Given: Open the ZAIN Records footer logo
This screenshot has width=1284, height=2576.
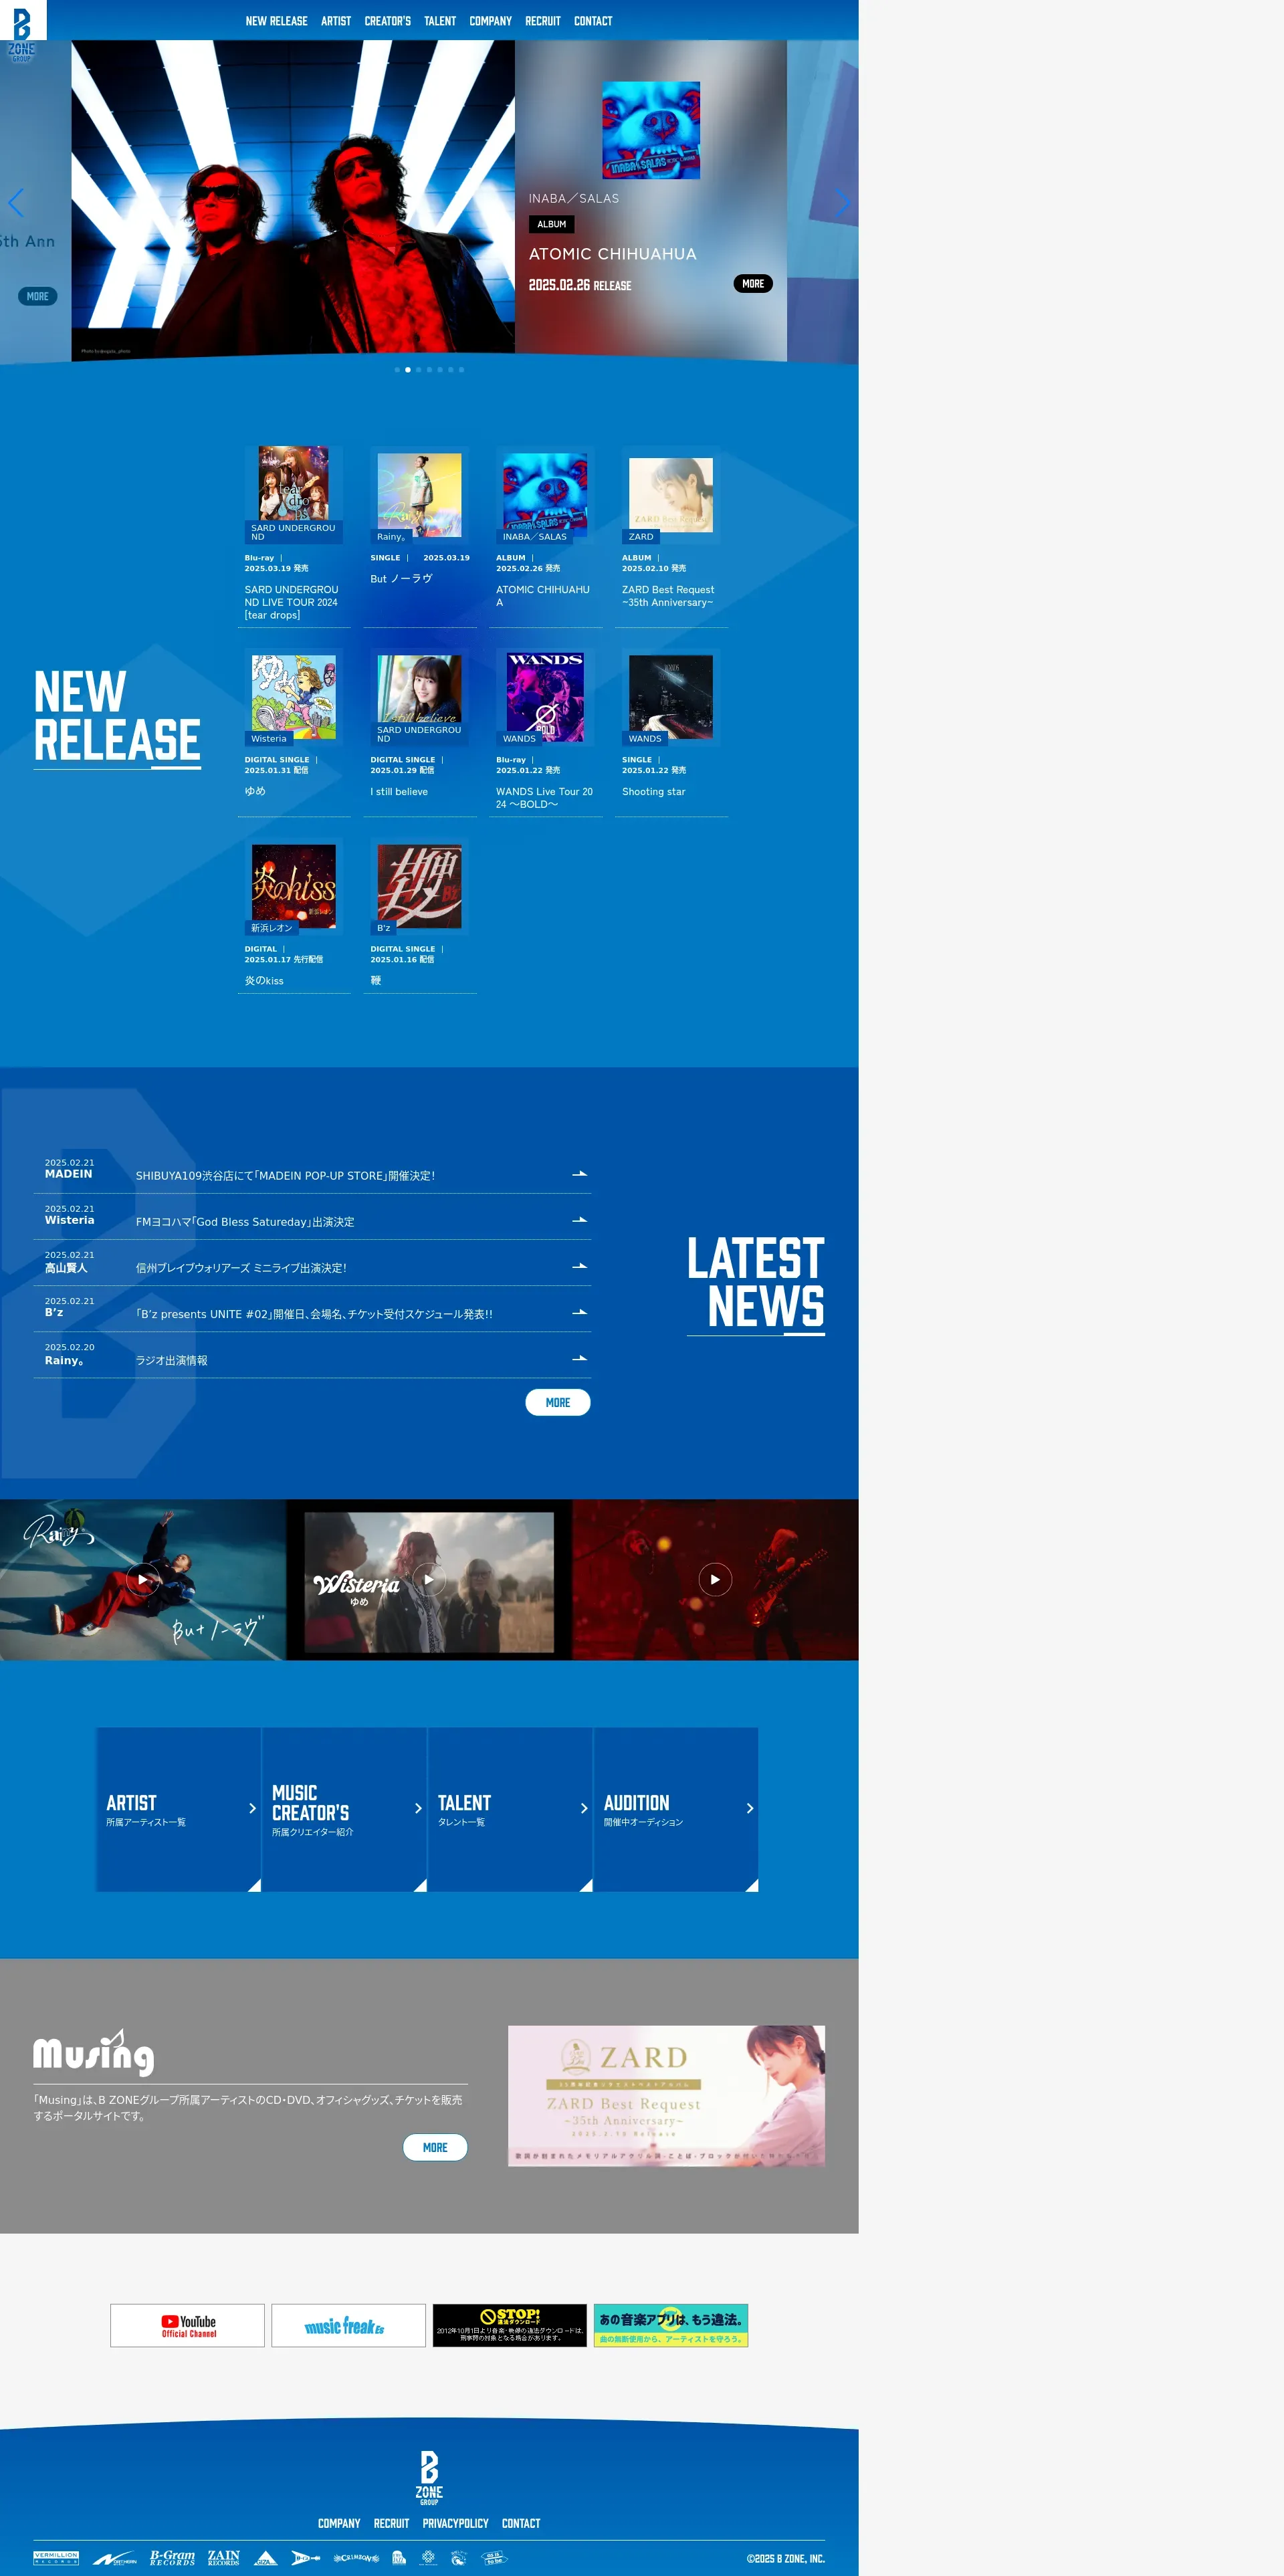Looking at the screenshot, I should [x=223, y=2558].
